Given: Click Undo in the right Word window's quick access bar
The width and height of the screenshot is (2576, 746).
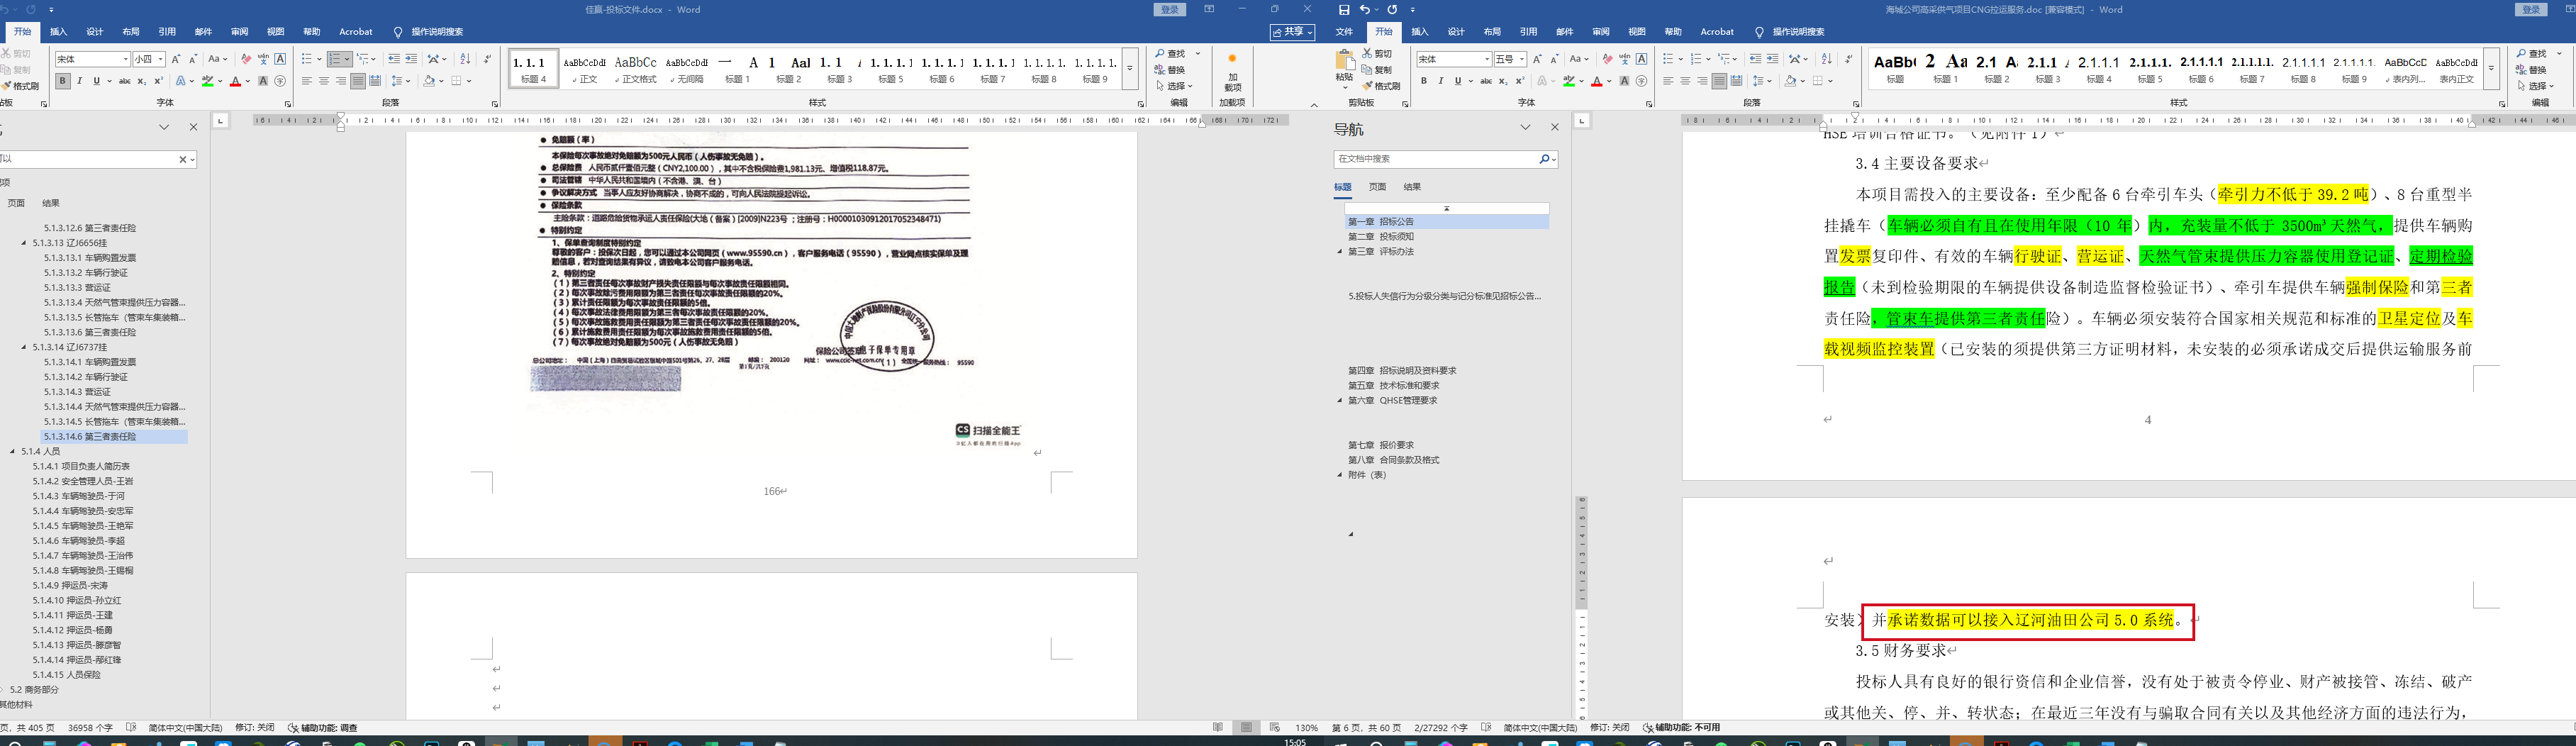Looking at the screenshot, I should tap(1364, 10).
